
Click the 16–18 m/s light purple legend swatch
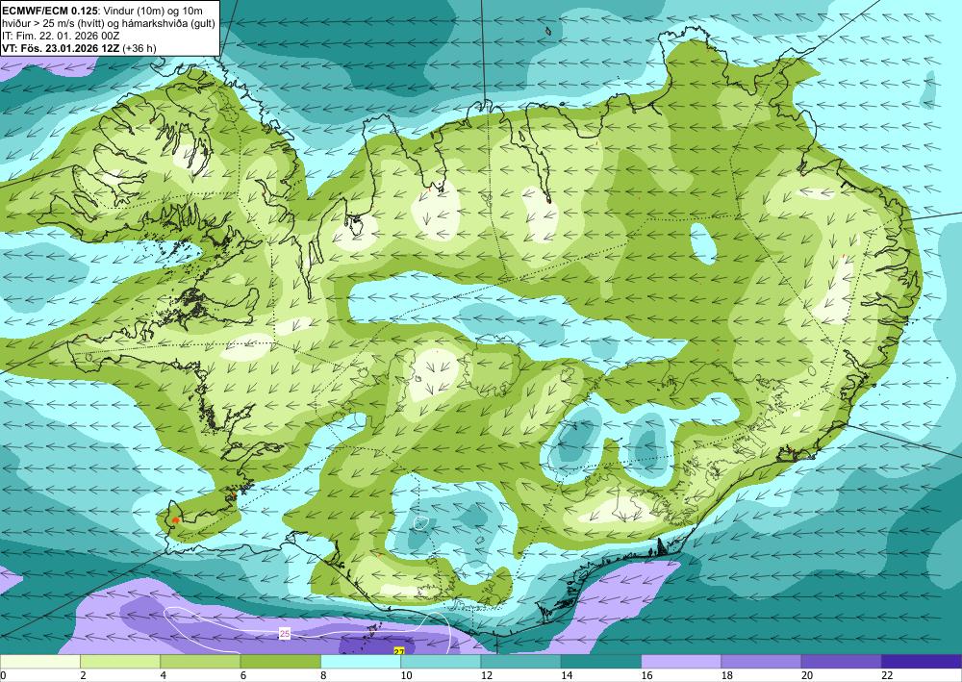pos(681,662)
